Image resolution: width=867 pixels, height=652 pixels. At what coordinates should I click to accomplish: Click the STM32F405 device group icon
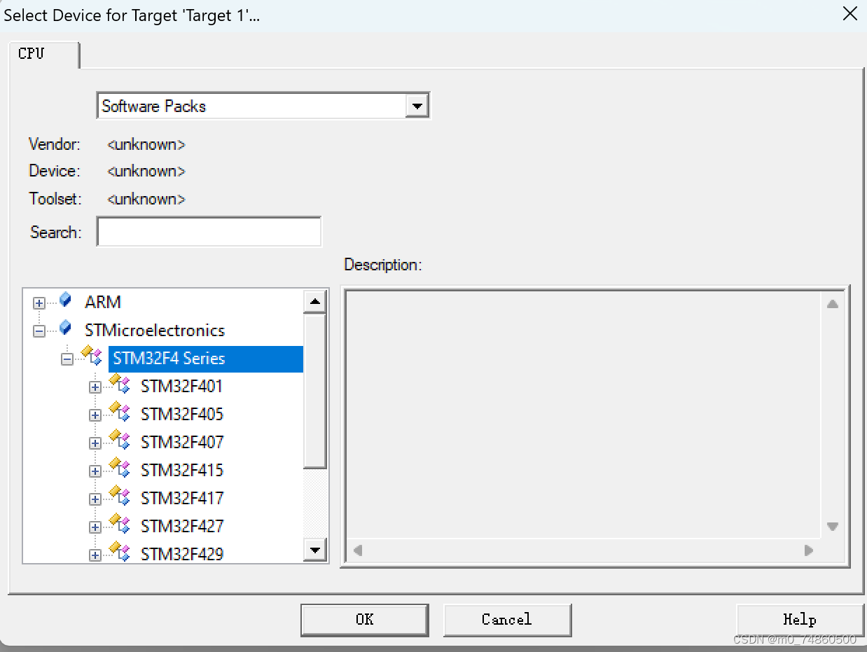tap(120, 412)
